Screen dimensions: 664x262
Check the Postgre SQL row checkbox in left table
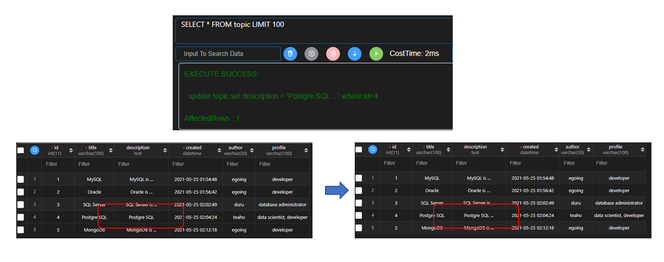coord(20,217)
